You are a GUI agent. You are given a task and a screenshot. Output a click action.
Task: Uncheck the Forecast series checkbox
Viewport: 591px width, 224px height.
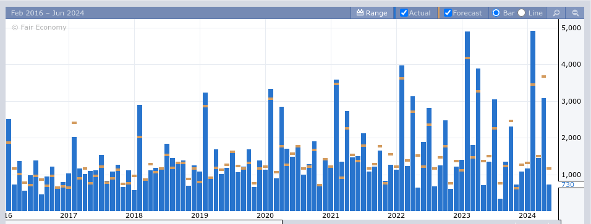(x=448, y=13)
